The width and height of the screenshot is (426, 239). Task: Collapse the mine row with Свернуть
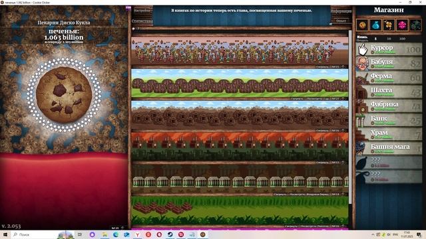pos(322,131)
